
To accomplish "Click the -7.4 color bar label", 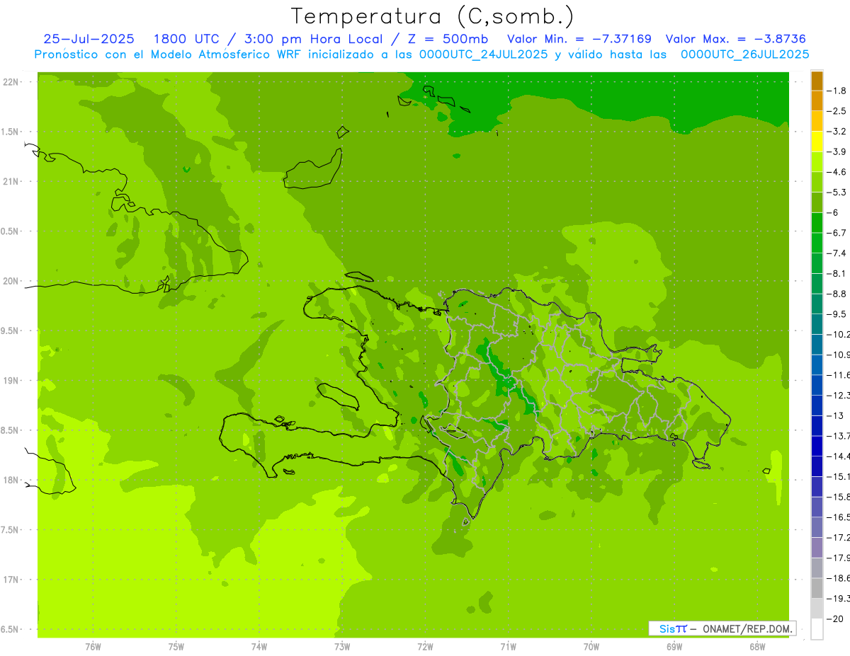I will [837, 253].
